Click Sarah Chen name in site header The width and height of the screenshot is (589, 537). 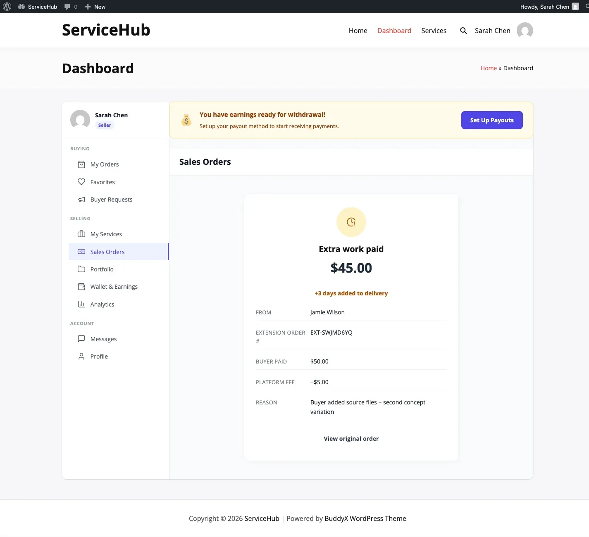(493, 31)
